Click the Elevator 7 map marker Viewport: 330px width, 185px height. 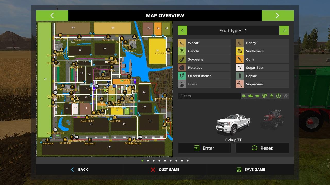pos(90,140)
